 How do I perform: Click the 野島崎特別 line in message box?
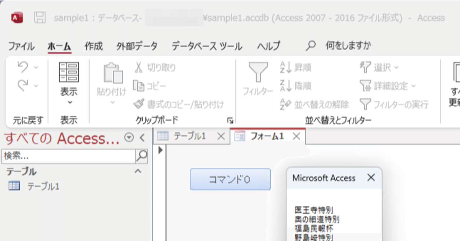pyautogui.click(x=313, y=237)
